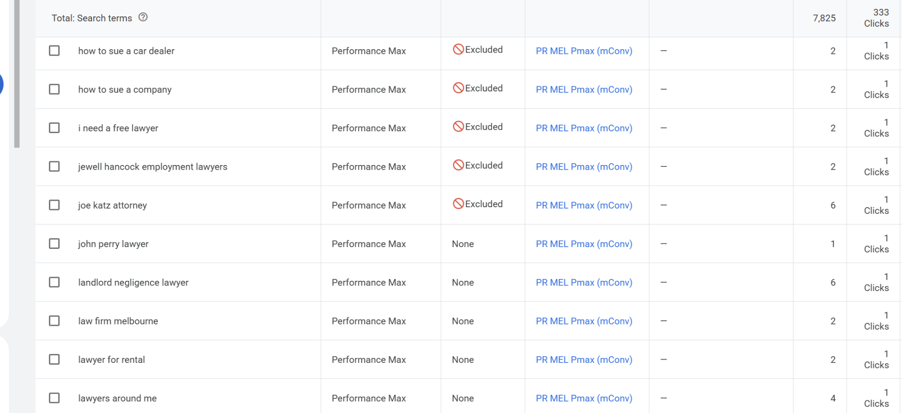
Task: Click impressions value 6 in joe katz attorney row
Action: click(x=833, y=205)
